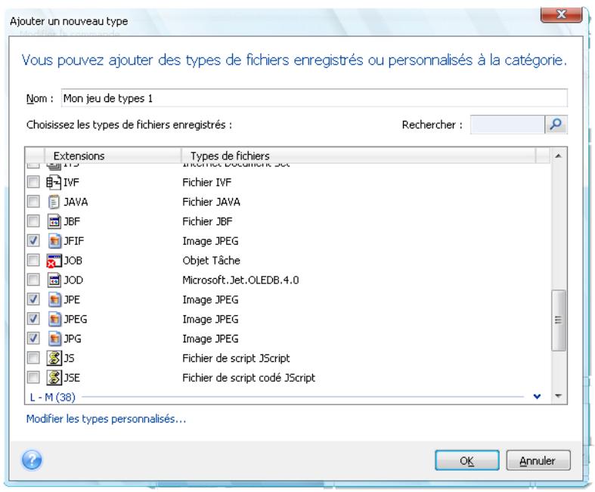Click the JBF file icon
This screenshot has height=492, width=595.
(x=54, y=221)
